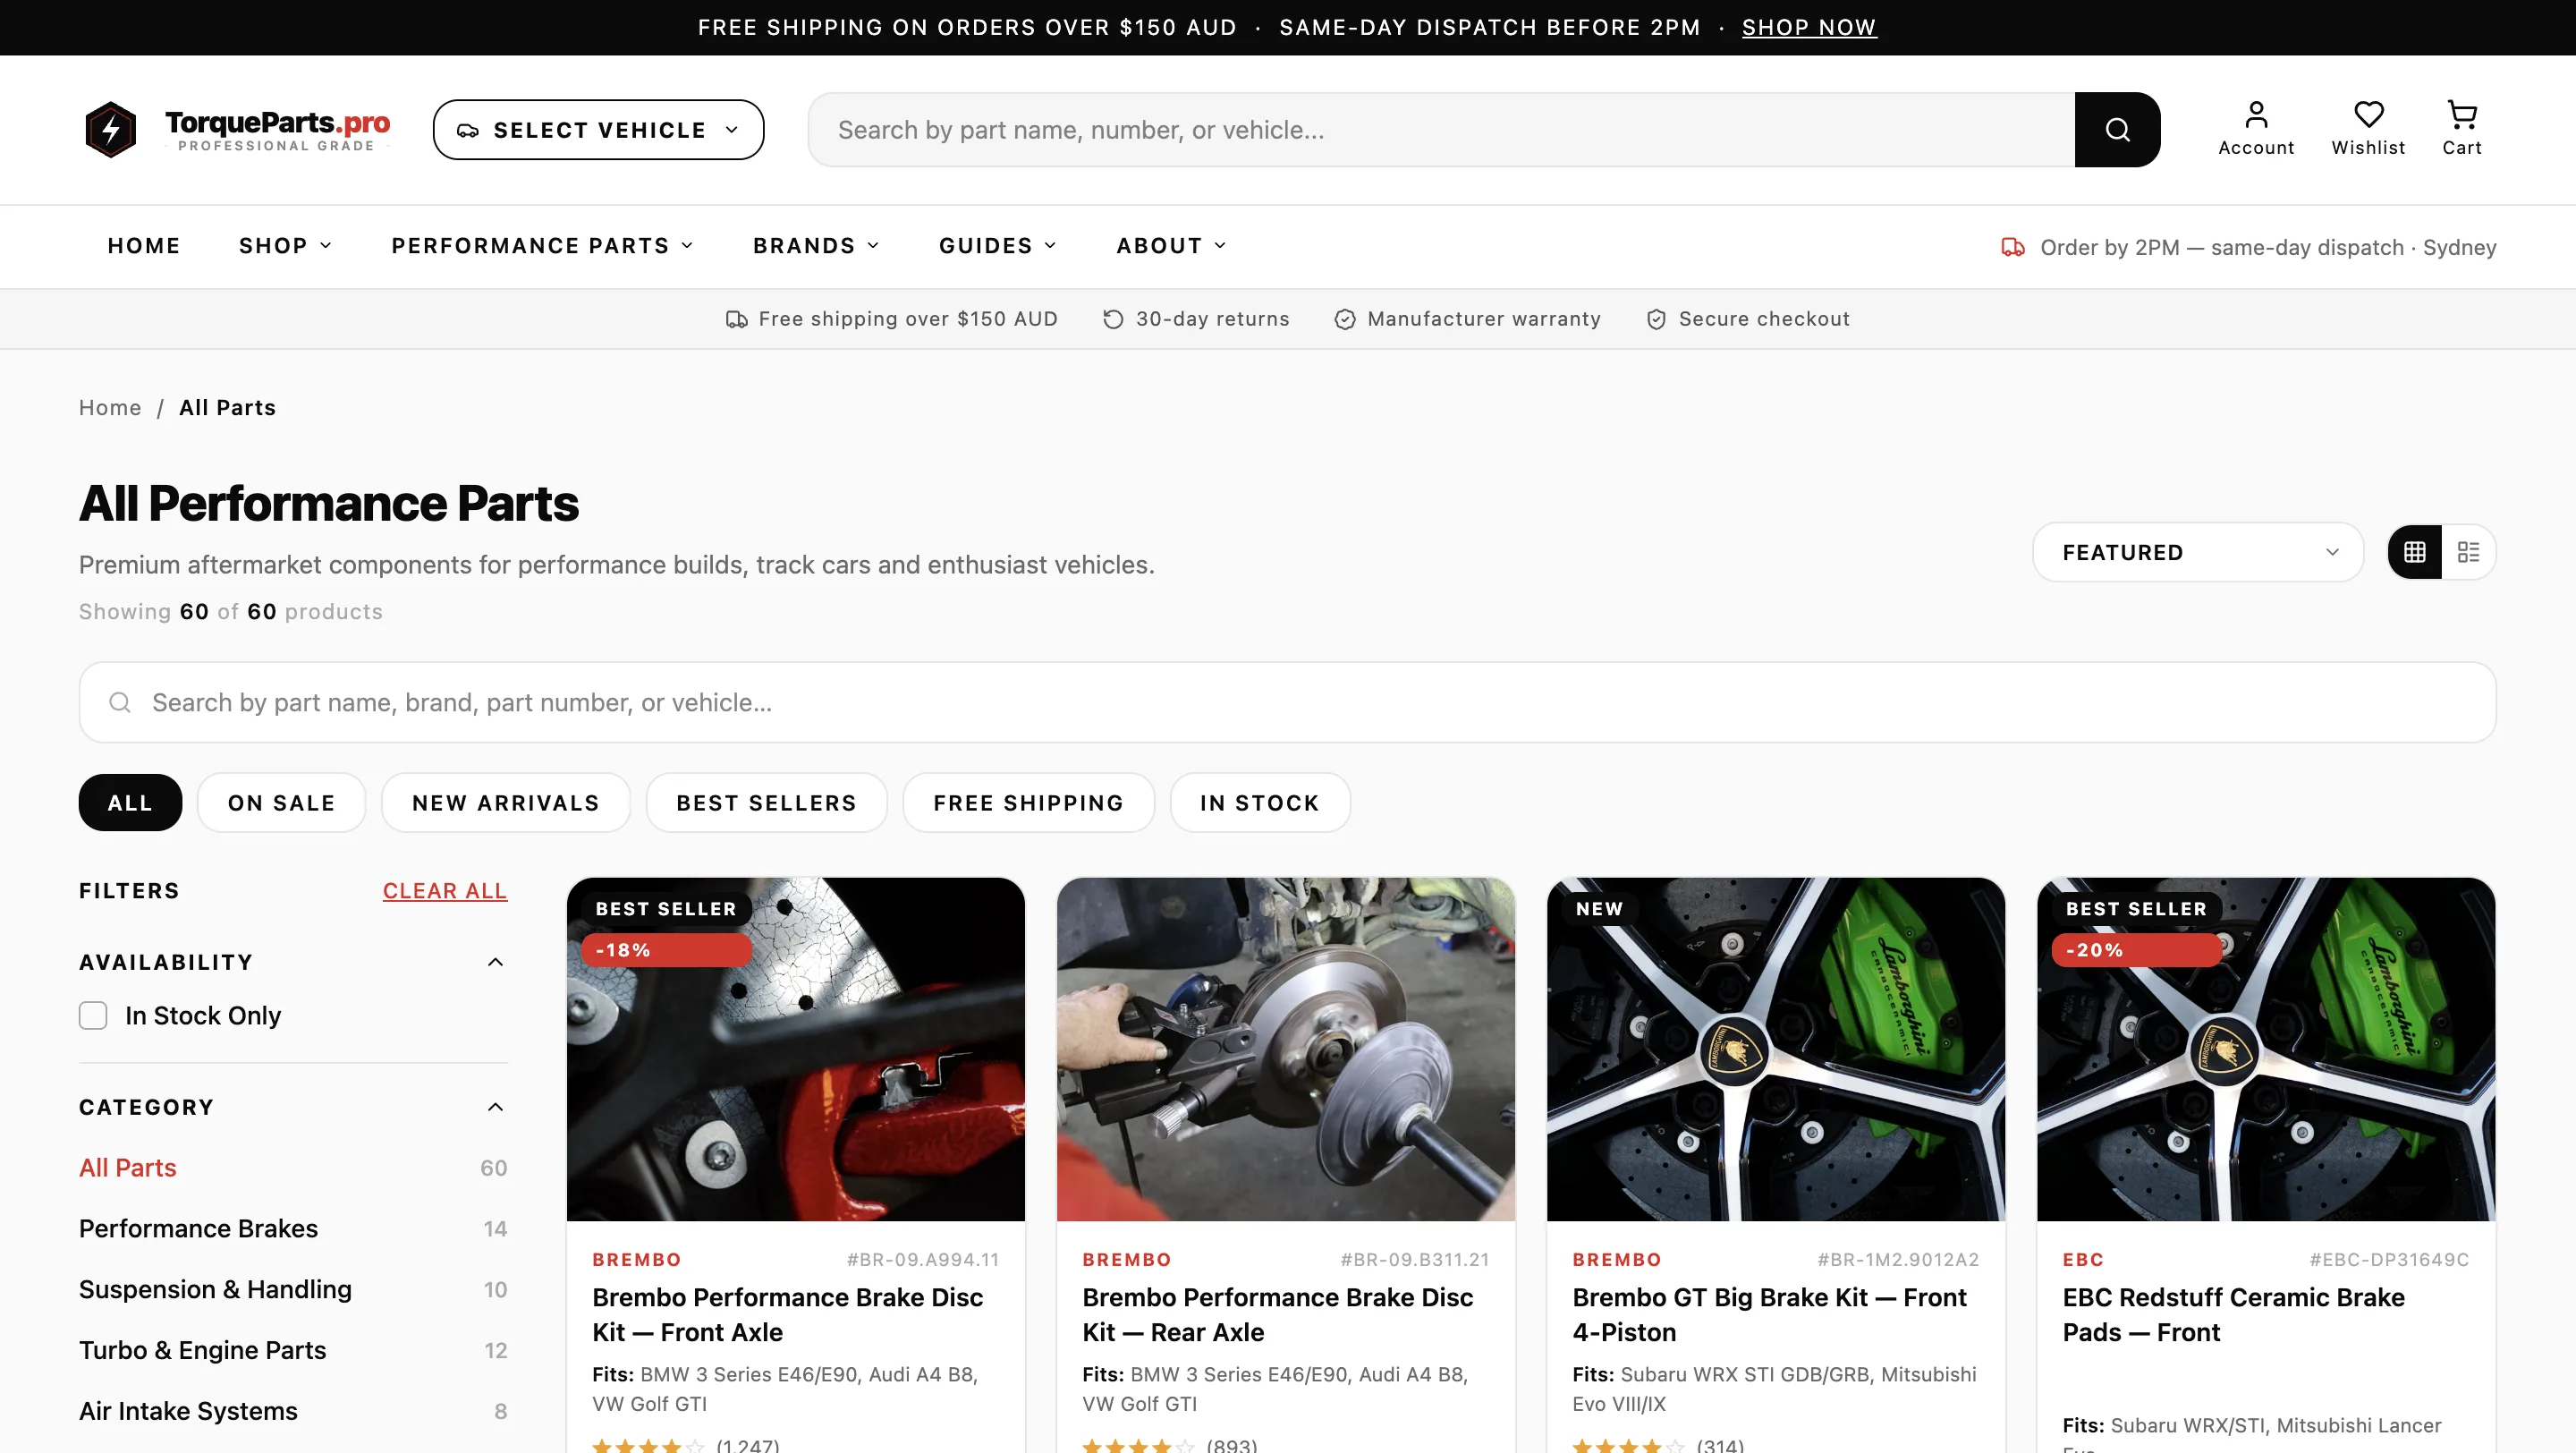View the shopping Cart
2576x1453 pixels.
coord(2462,128)
